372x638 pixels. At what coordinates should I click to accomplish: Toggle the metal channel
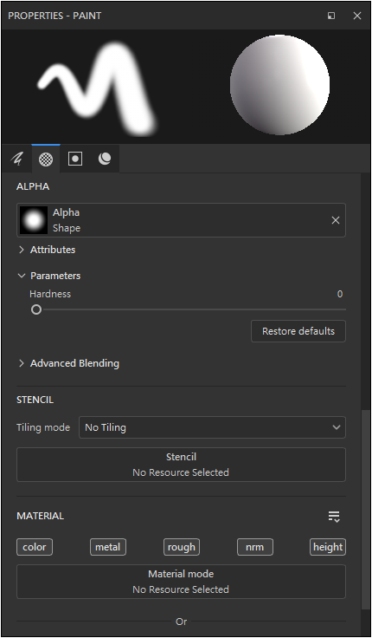tap(108, 547)
